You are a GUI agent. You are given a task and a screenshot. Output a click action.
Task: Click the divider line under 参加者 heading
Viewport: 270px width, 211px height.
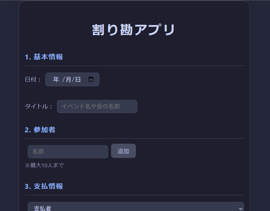(134, 139)
